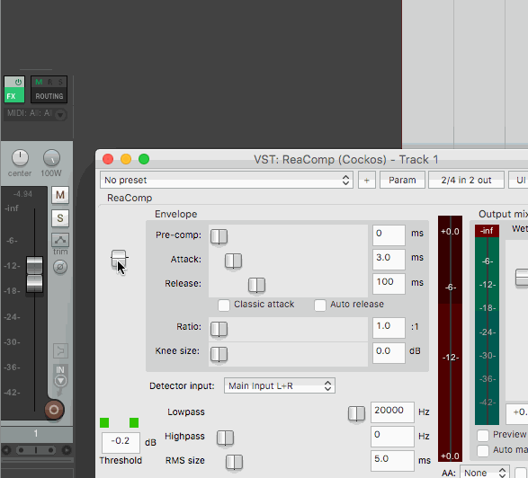Click the threshold vertical slider handle

tap(119, 259)
